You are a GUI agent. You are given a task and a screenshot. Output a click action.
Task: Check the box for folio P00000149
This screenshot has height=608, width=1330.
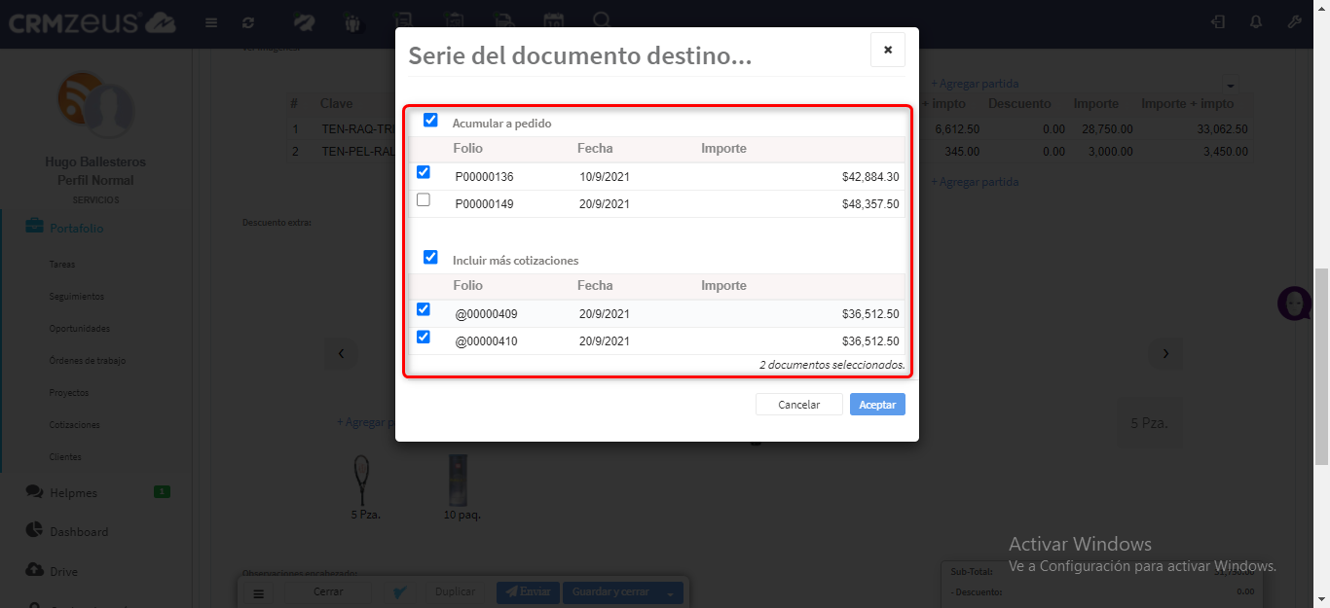[424, 200]
